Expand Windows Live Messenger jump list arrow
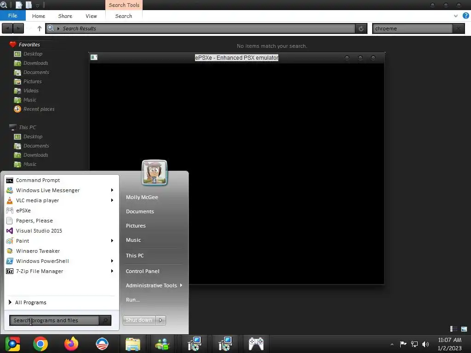Image resolution: width=471 pixels, height=353 pixels. coord(112,190)
